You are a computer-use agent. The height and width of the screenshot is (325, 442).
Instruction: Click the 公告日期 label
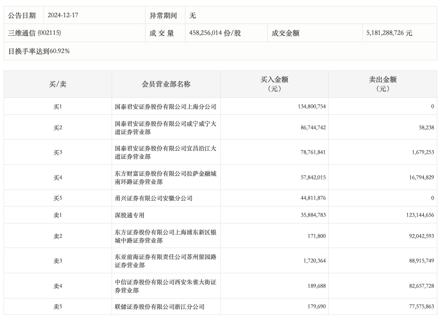tap(22, 15)
